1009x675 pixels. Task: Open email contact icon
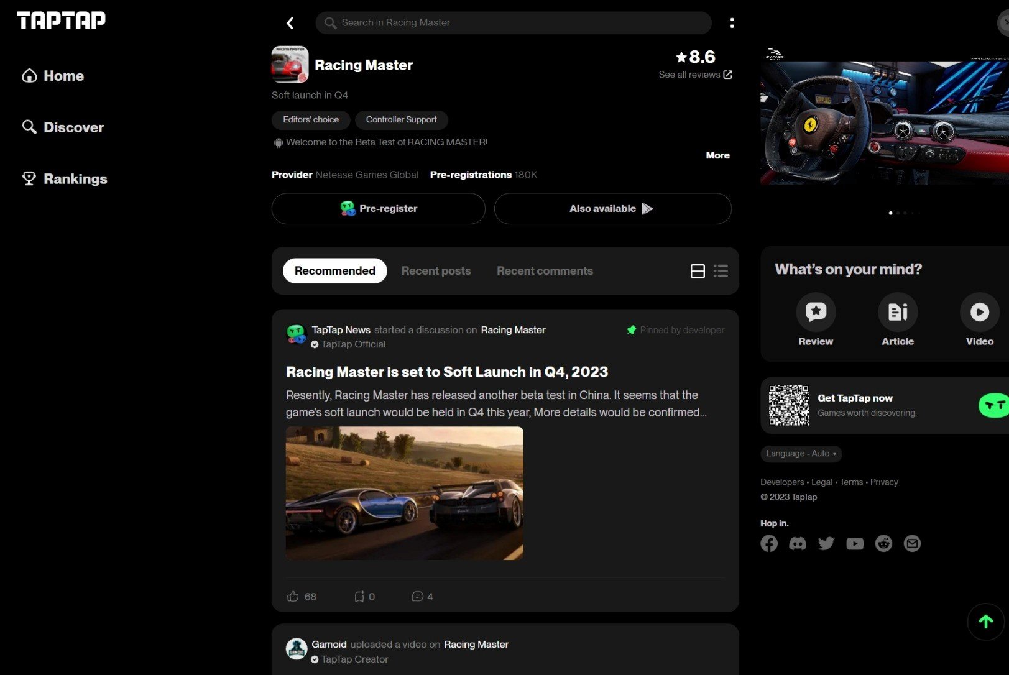click(912, 544)
